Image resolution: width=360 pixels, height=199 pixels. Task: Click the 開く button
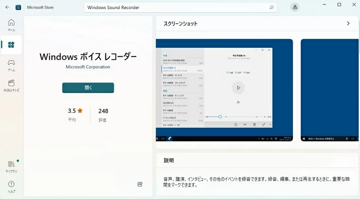(x=88, y=88)
